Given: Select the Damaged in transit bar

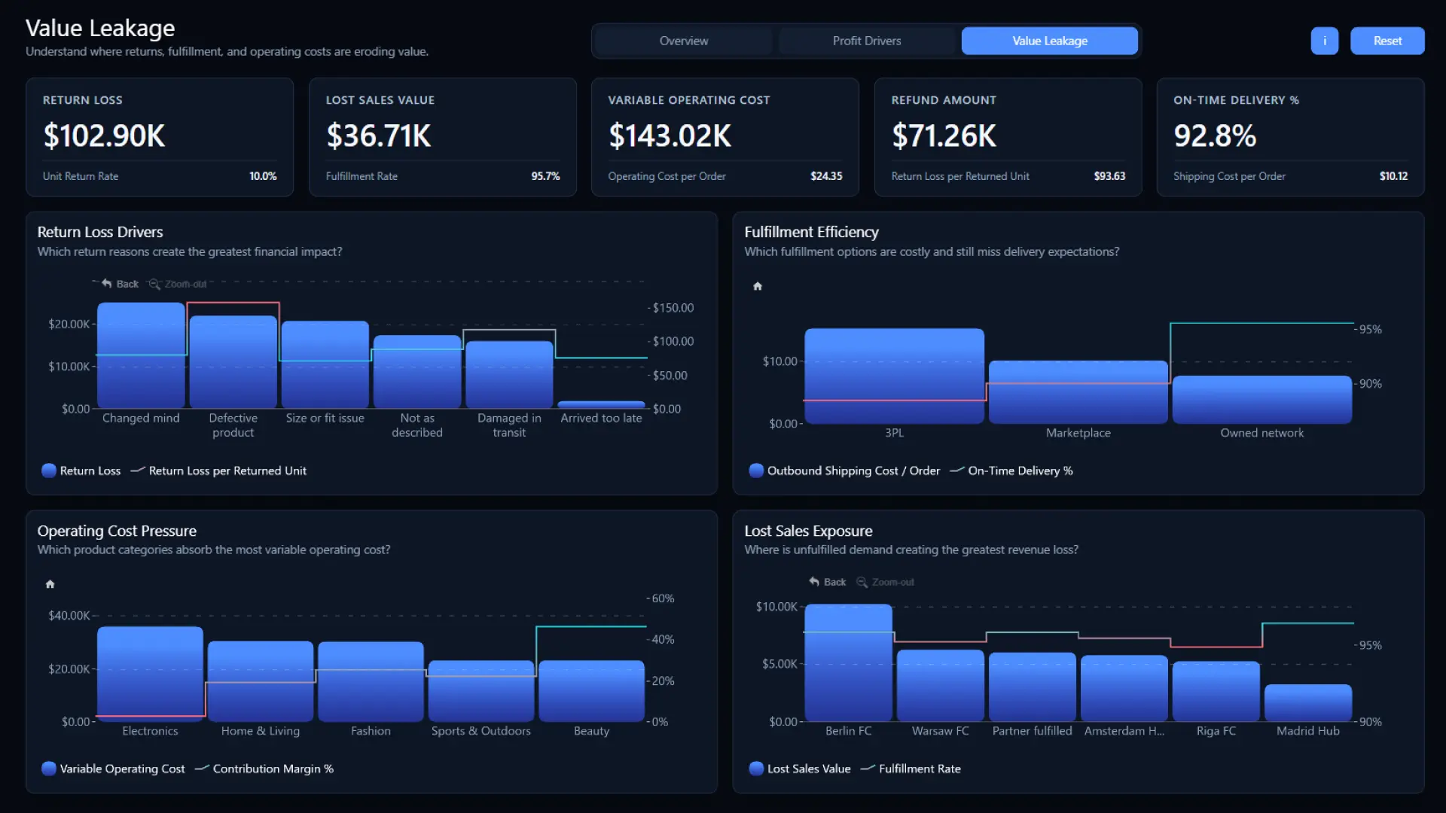Looking at the screenshot, I should (509, 375).
